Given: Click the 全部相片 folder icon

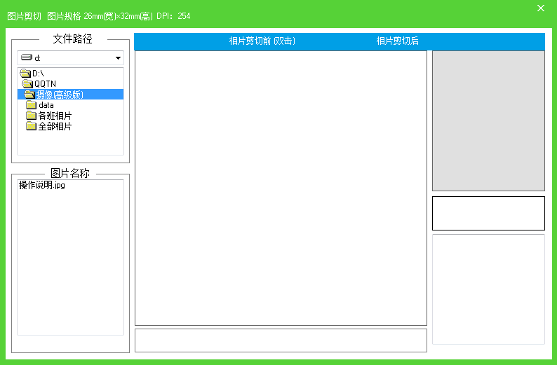Looking at the screenshot, I should (31, 126).
